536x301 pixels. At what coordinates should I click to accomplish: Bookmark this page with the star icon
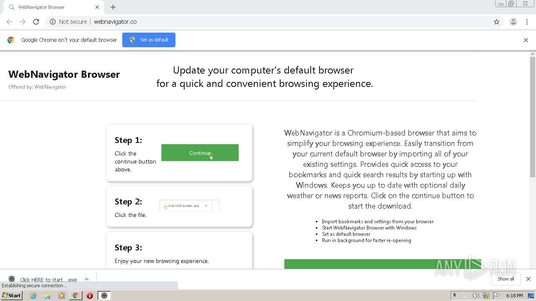coord(497,22)
